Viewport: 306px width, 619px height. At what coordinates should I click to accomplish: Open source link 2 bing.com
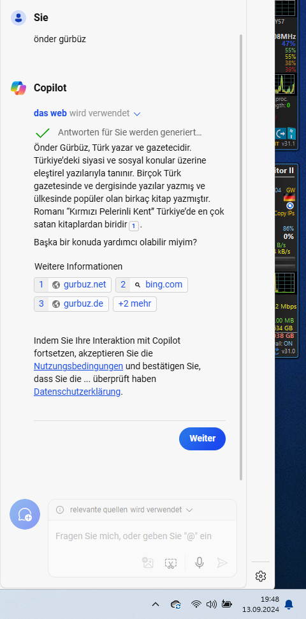pos(152,285)
